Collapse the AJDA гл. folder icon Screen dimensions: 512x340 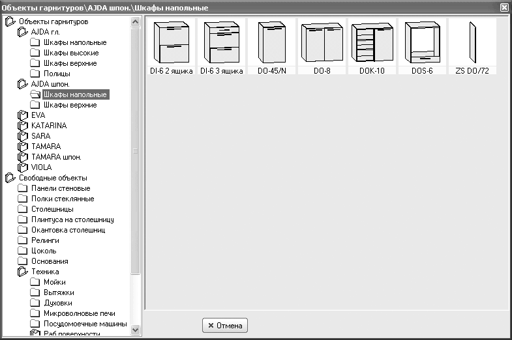tap(22, 32)
